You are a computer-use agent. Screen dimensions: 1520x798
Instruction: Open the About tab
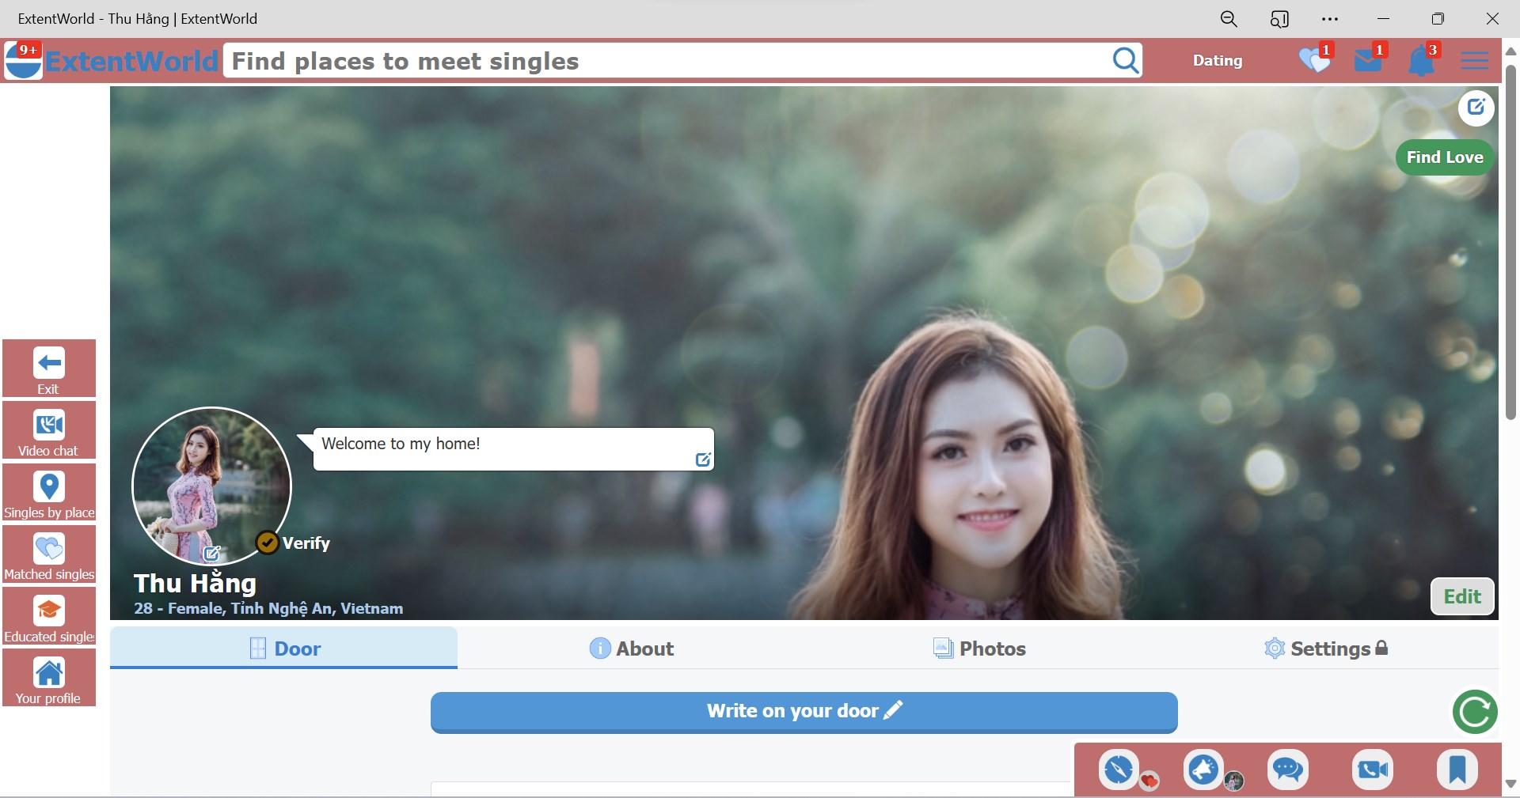[x=631, y=649]
